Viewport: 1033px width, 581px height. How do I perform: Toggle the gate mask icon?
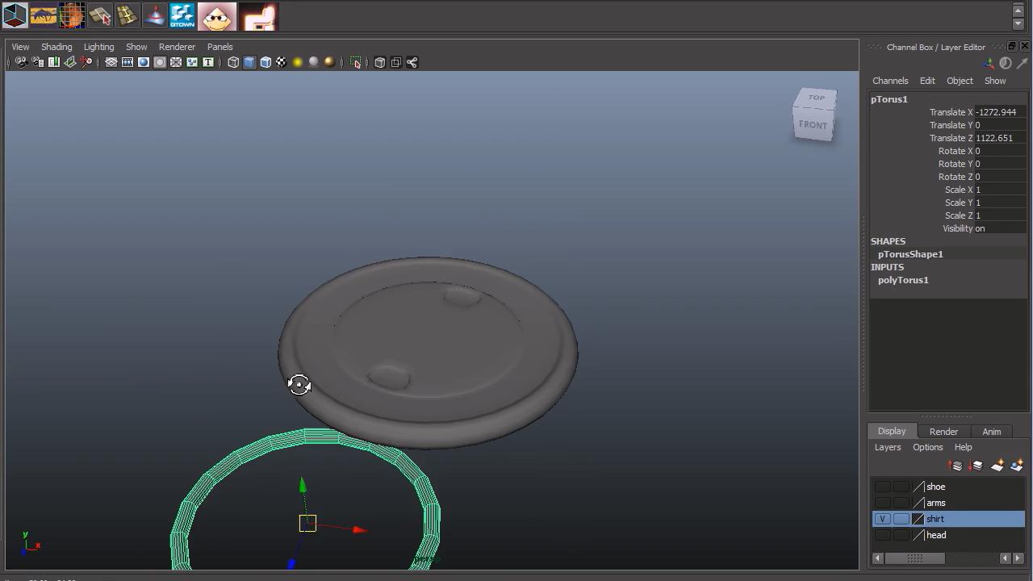[x=160, y=62]
